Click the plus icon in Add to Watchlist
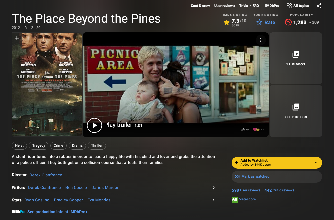 pos(236,163)
